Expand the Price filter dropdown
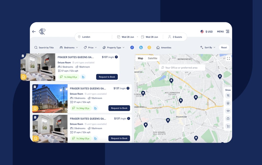262x165 pixels. [x=90, y=47]
